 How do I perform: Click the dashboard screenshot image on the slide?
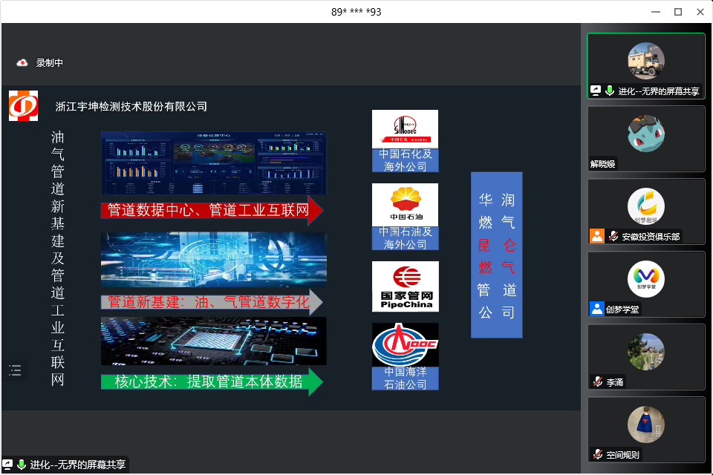pyautogui.click(x=214, y=163)
